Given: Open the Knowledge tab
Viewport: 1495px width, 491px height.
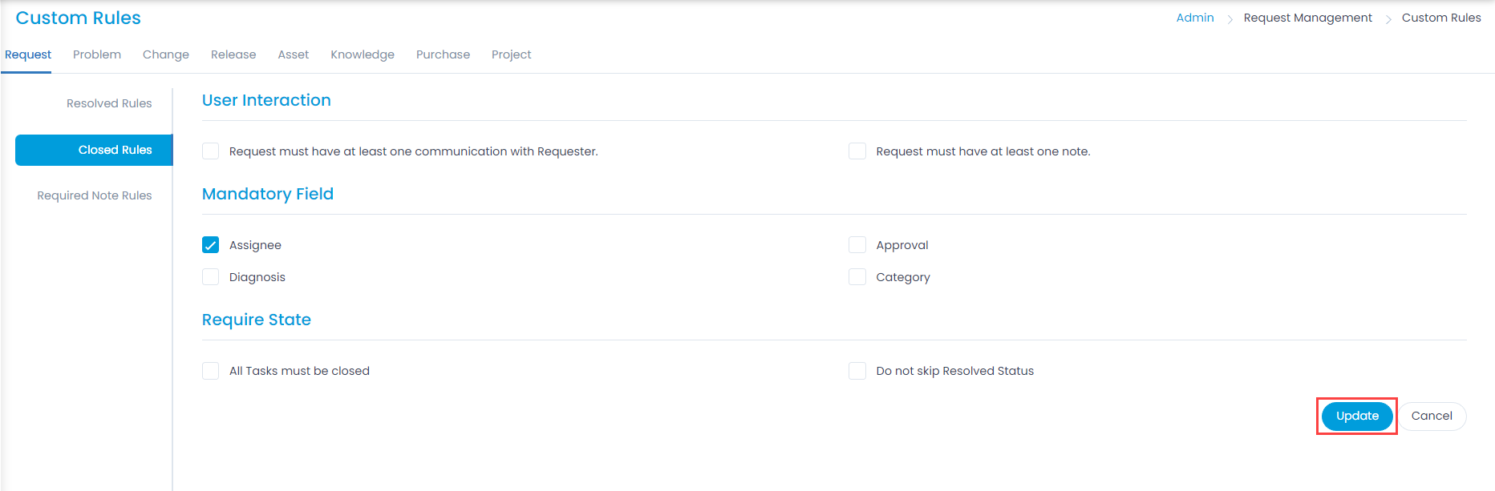Looking at the screenshot, I should click(x=363, y=54).
